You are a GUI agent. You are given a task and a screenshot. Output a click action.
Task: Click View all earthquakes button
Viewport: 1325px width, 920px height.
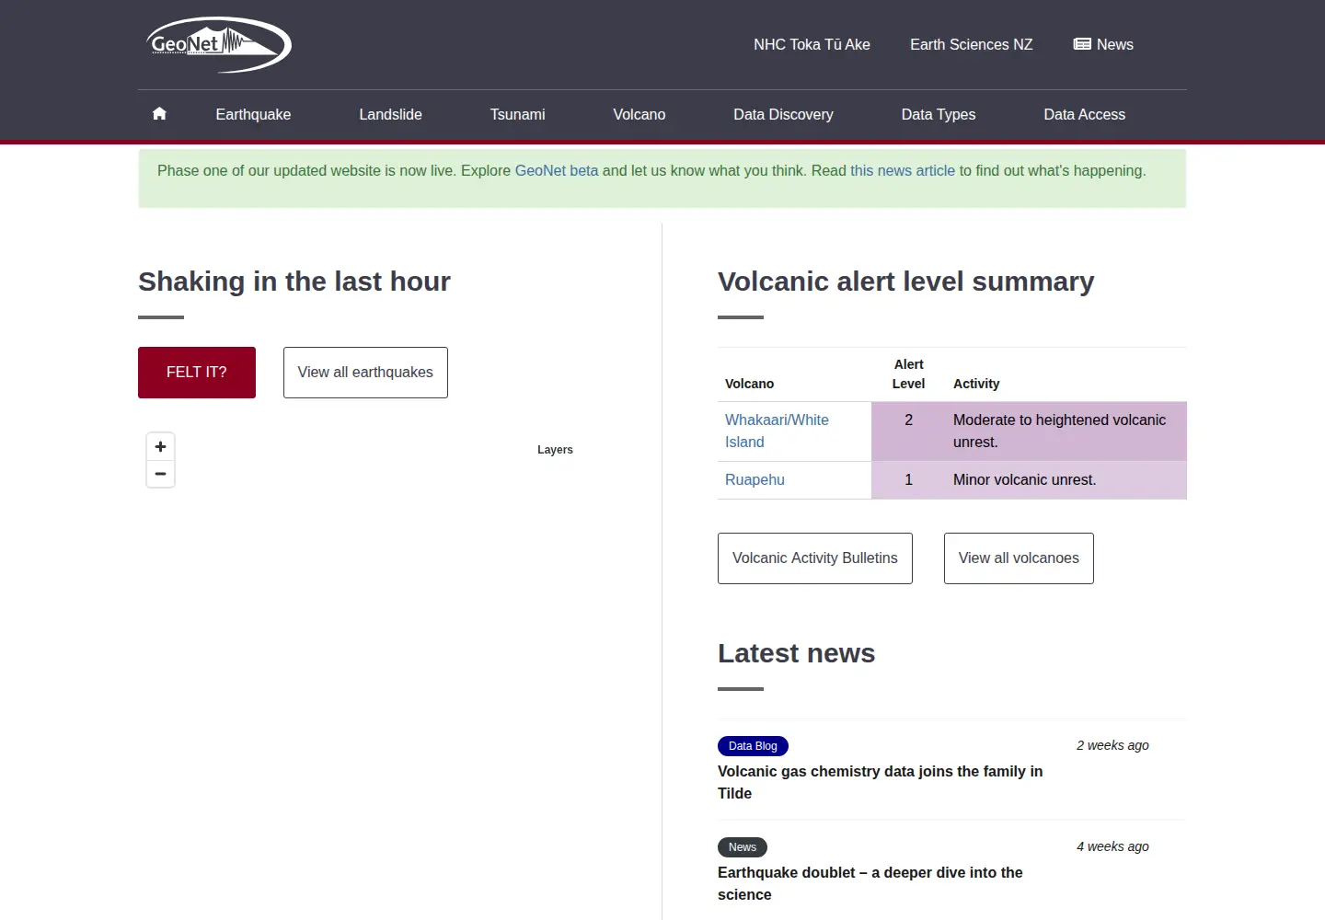click(365, 373)
